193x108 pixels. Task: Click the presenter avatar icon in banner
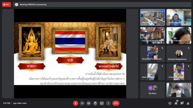pyautogui.click(x=16, y=4)
